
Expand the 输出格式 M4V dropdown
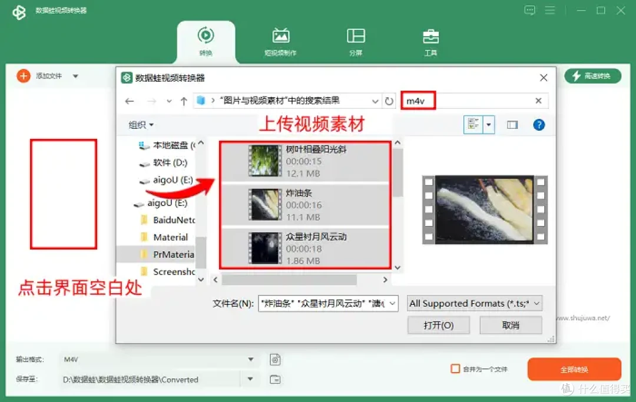tap(251, 360)
